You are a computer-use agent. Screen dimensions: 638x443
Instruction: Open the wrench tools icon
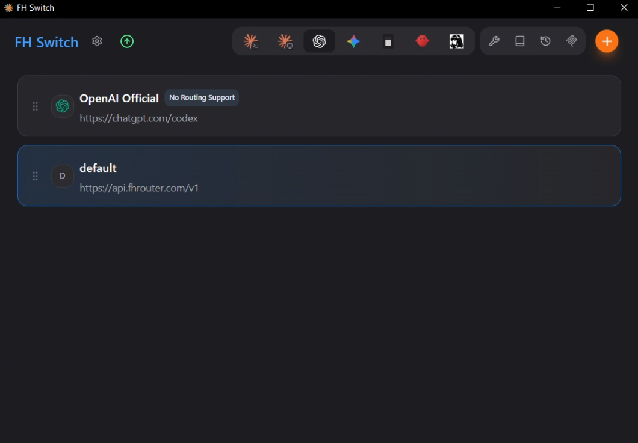click(494, 41)
